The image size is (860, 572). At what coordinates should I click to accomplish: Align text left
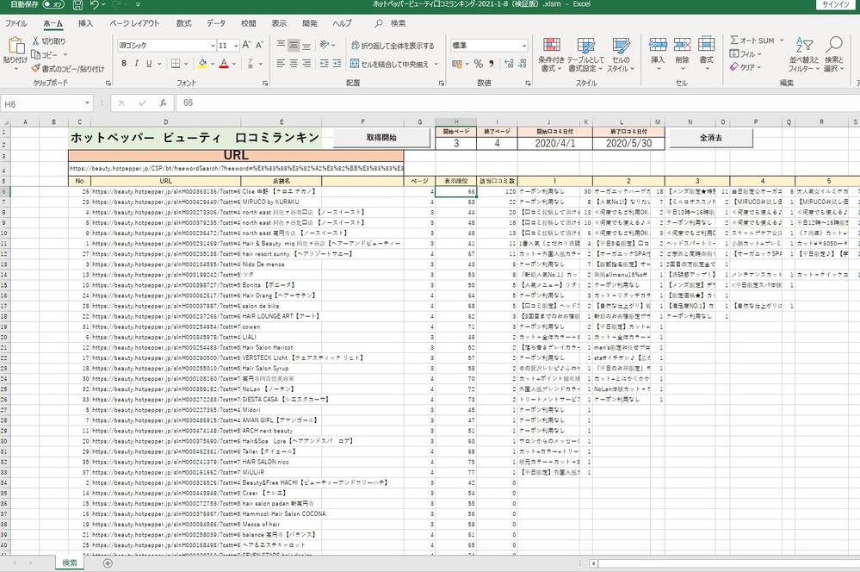tap(281, 64)
